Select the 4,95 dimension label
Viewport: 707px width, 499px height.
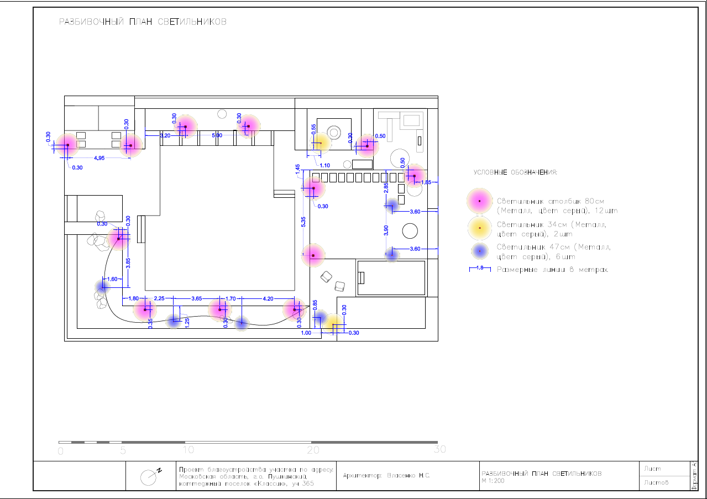[99, 158]
